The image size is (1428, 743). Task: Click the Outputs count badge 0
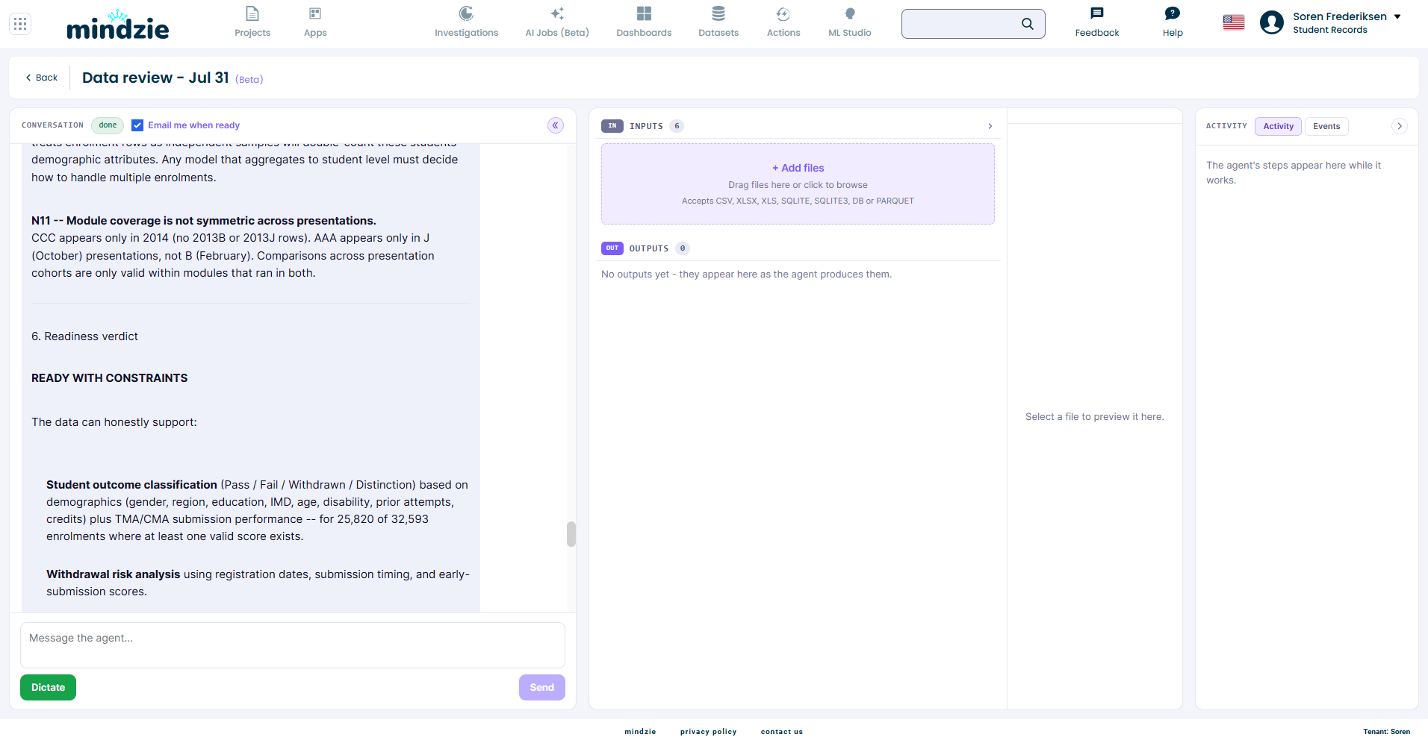(683, 248)
